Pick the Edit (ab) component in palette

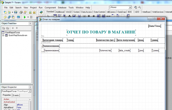pyautogui.click(x=74, y=16)
